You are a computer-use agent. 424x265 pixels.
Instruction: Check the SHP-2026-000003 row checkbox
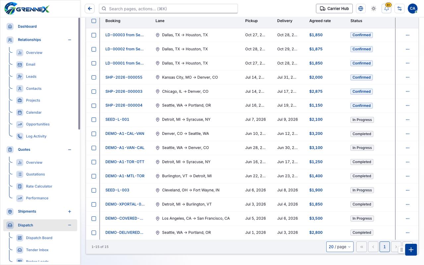pos(94,91)
